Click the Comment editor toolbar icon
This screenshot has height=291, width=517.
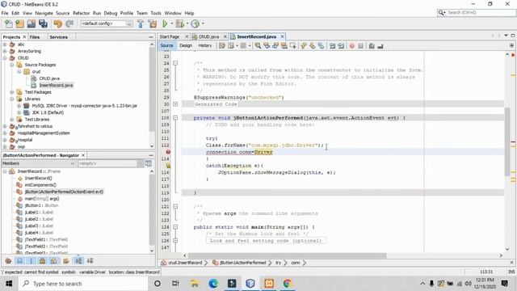tap(372, 46)
